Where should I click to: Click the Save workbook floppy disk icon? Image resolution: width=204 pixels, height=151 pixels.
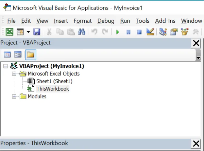[x=36, y=32]
